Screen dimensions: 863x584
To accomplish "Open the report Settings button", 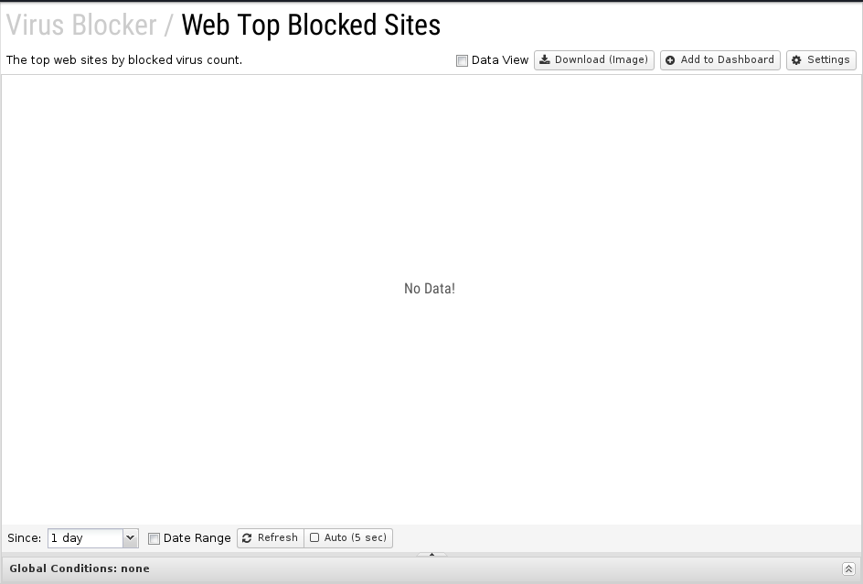I will click(x=821, y=60).
